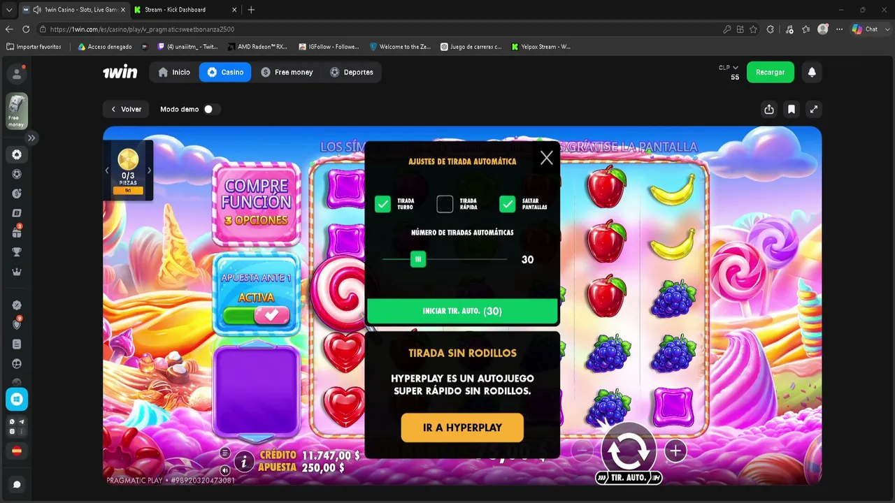The width and height of the screenshot is (895, 503).
Task: Click the trophy icon in sidebar
Action: click(17, 252)
